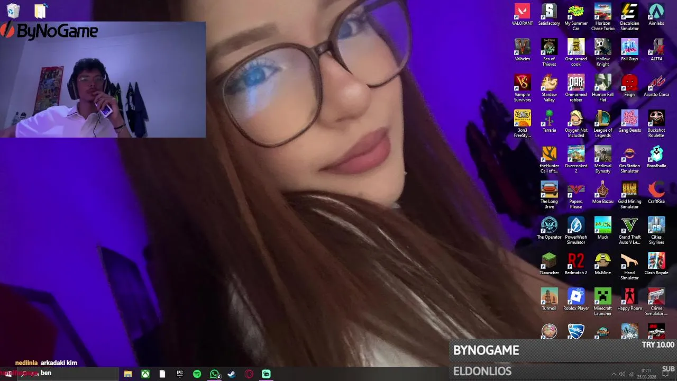Open the VALORANT desktop shortcut
This screenshot has height=381, width=677.
(x=522, y=14)
